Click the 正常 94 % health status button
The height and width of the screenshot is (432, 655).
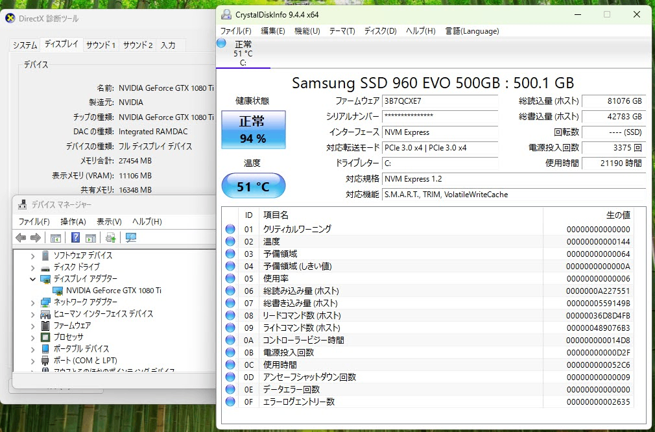(253, 130)
